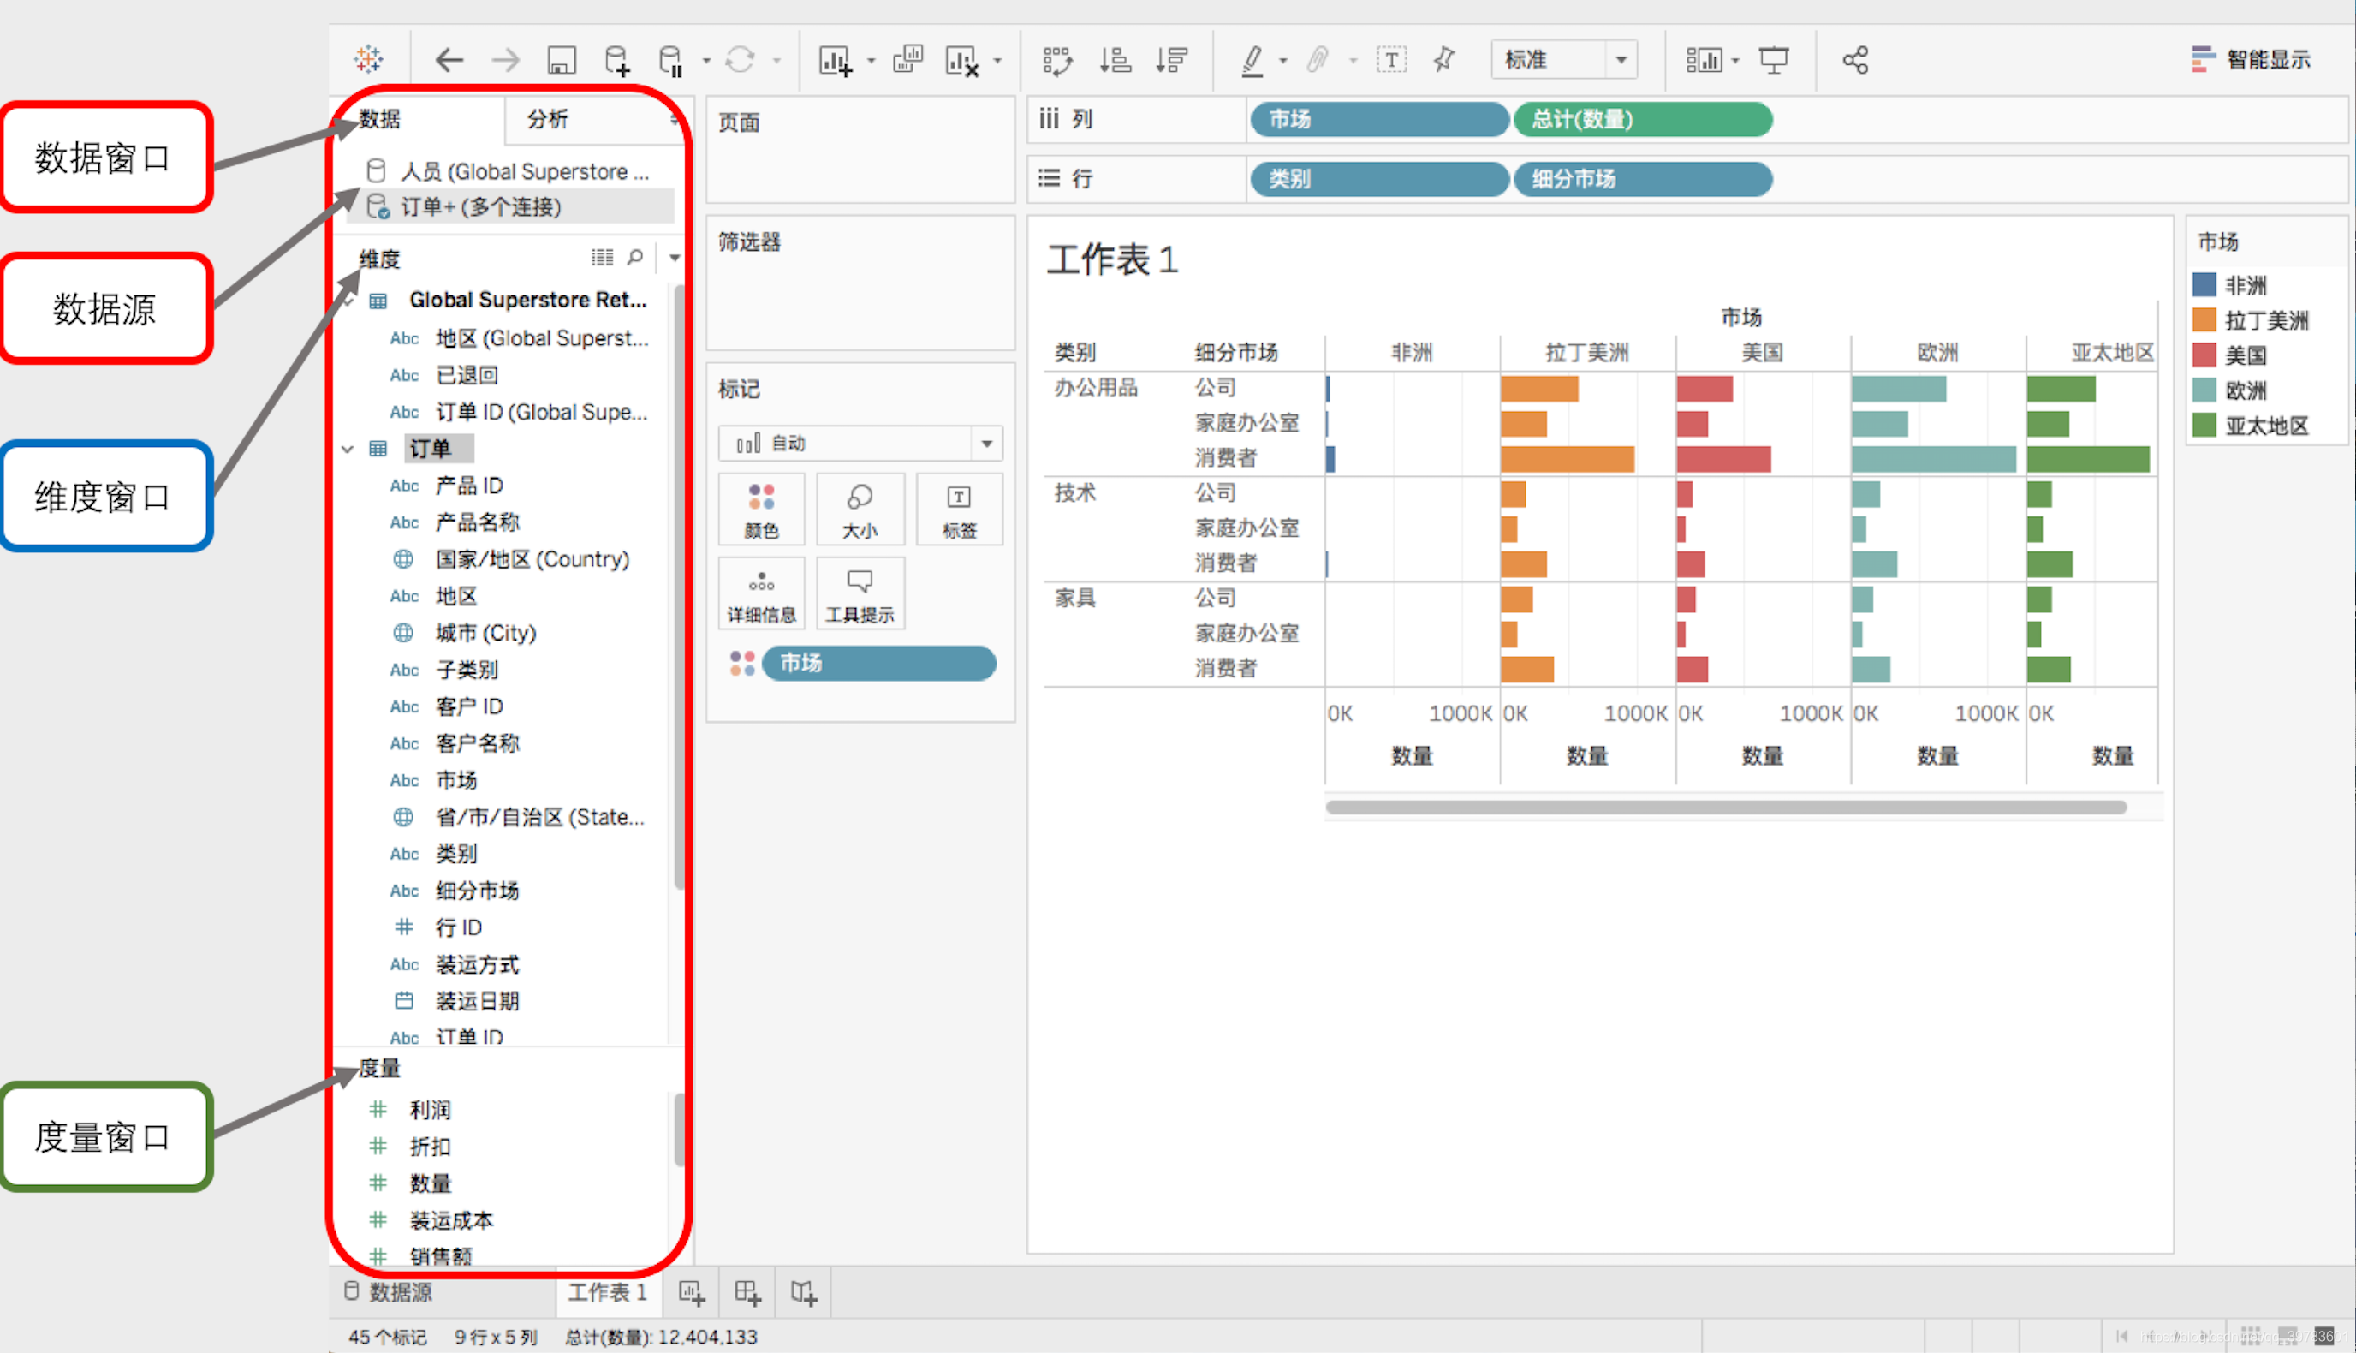This screenshot has height=1353, width=2356.
Task: Click the chart horizontal scrollbar
Action: [x=1725, y=807]
